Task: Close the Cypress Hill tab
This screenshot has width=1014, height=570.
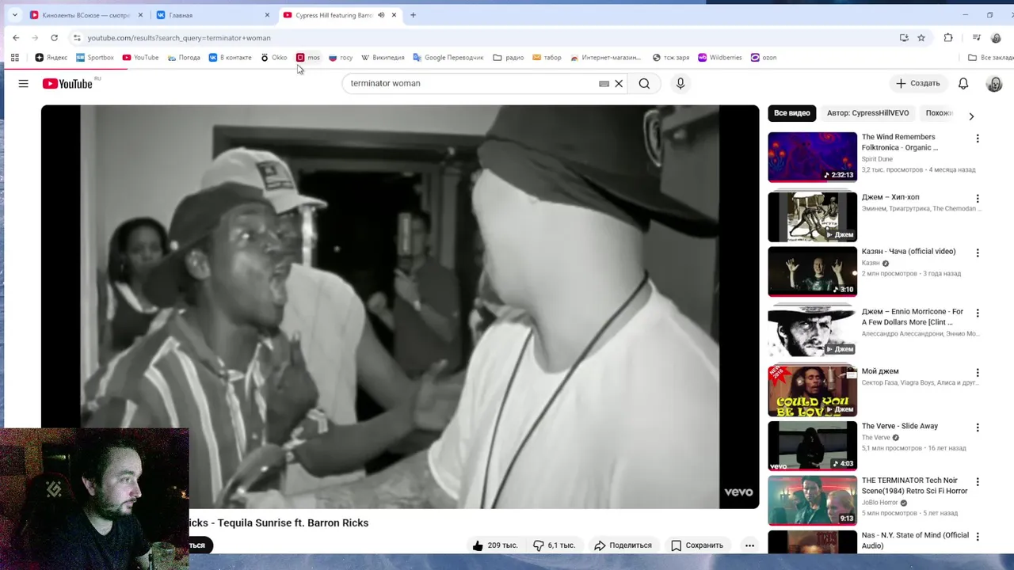Action: [x=394, y=15]
